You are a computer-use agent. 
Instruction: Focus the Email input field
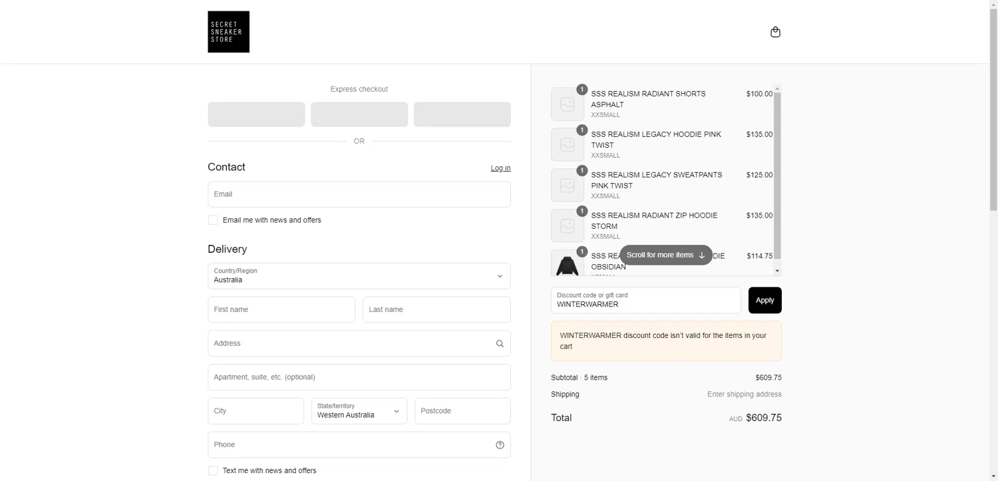[x=359, y=194]
